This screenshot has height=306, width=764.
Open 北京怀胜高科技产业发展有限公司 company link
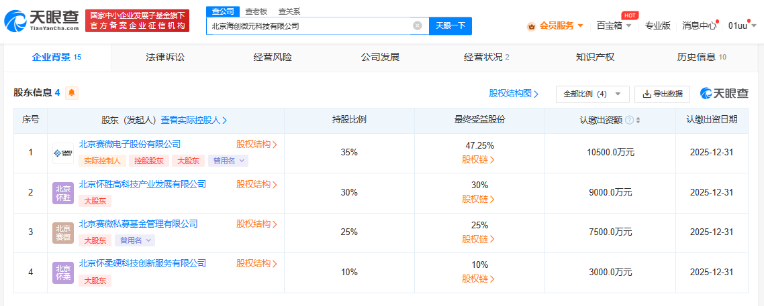point(142,184)
